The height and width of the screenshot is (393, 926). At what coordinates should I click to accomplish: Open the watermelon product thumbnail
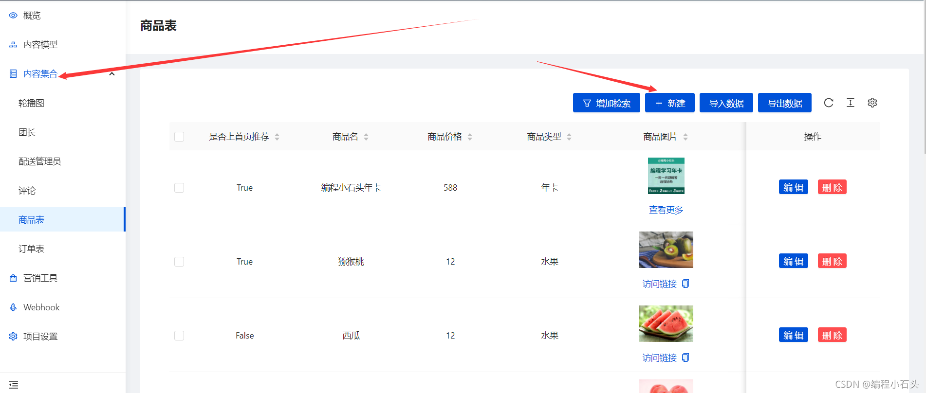tap(666, 323)
